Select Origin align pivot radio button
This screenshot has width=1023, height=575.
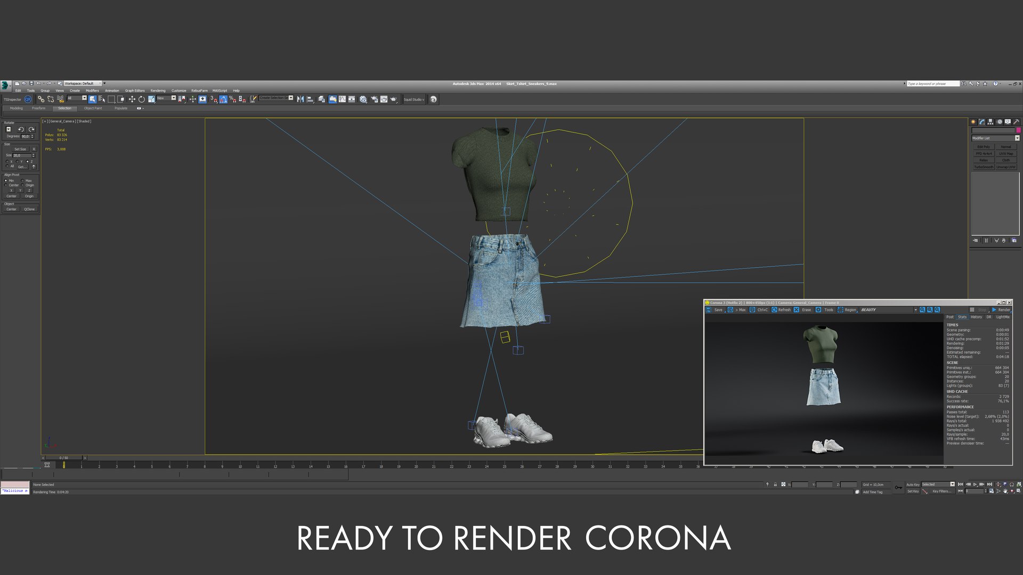[x=22, y=185]
